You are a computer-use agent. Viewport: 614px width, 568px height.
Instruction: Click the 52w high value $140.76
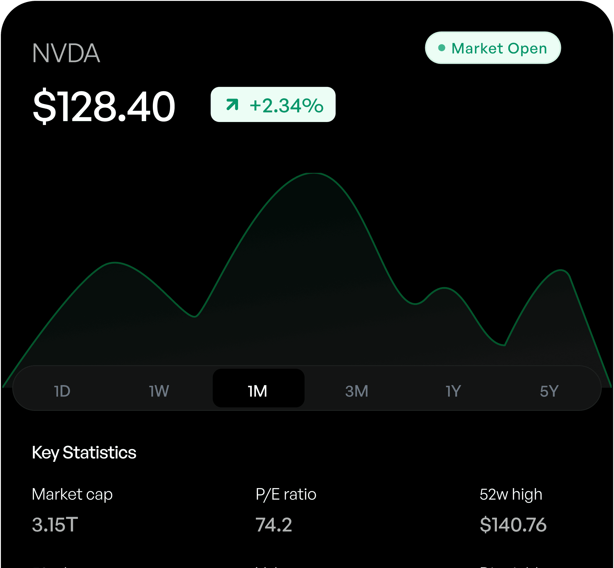tap(513, 525)
